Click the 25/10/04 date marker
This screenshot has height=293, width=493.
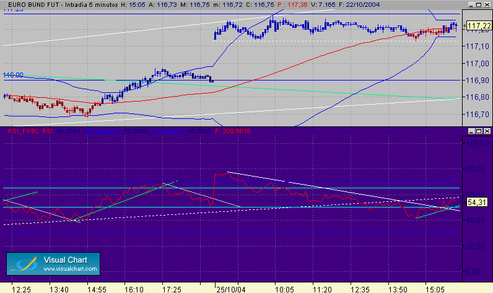(x=231, y=289)
